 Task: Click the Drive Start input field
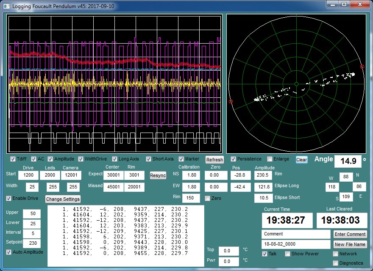click(28, 175)
